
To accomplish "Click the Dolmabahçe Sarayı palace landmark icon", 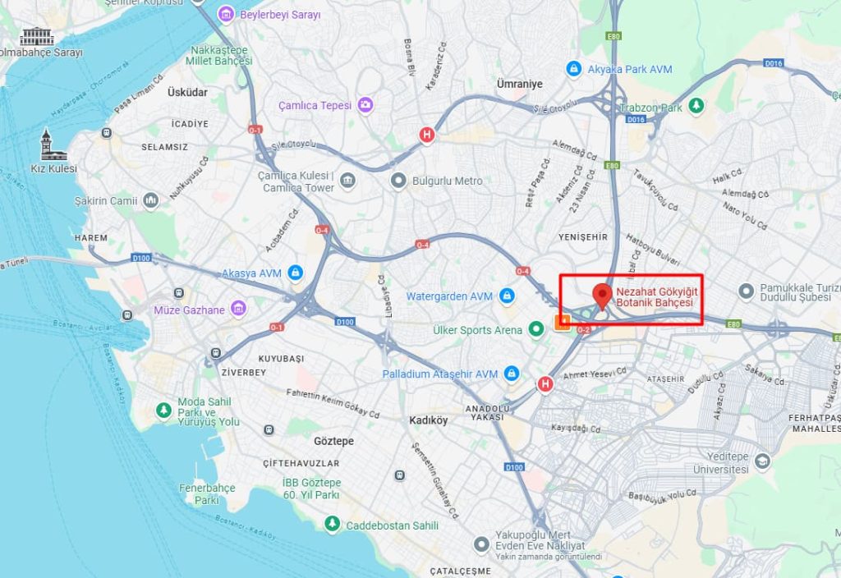I will [36, 36].
